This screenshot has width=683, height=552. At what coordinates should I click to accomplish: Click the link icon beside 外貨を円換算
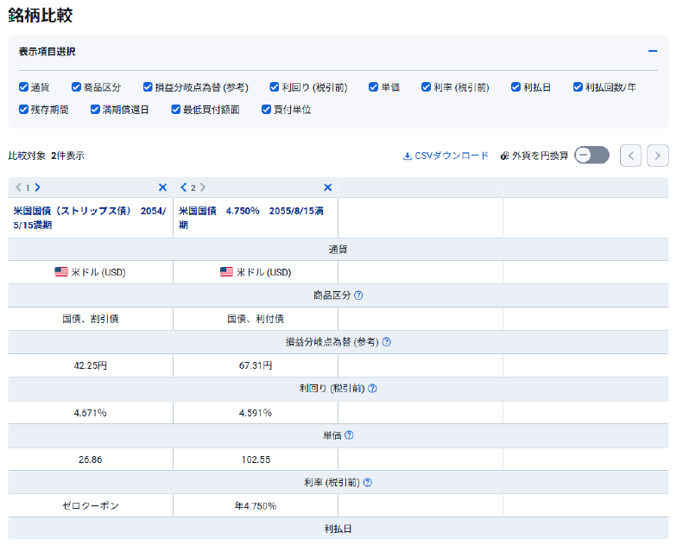click(504, 155)
